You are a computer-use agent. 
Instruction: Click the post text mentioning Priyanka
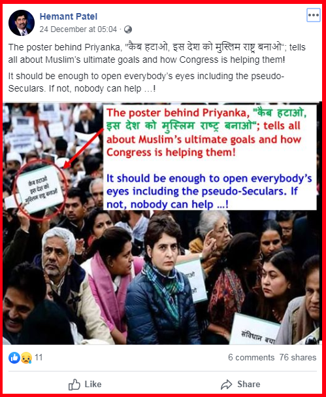[x=157, y=54]
